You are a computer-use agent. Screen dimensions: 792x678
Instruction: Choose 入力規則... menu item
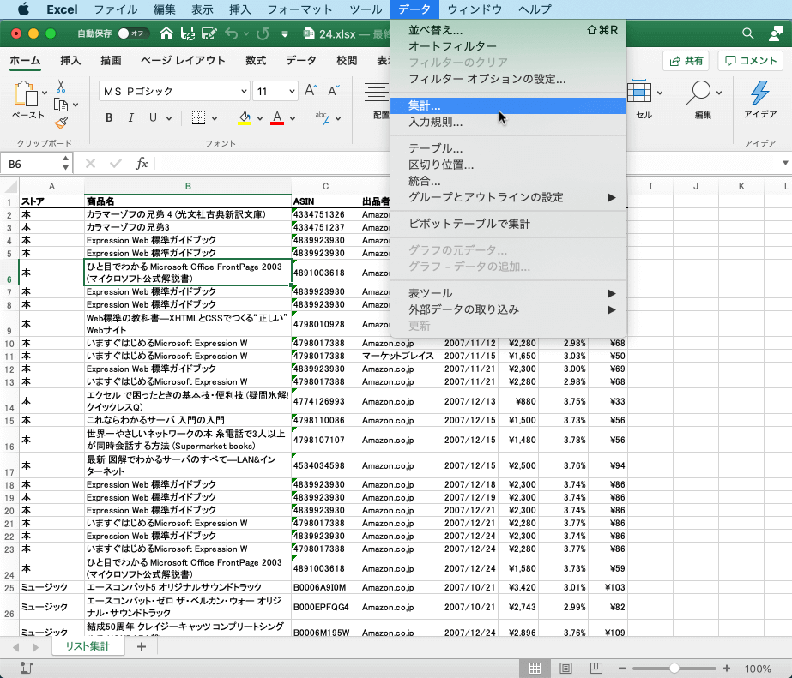[x=508, y=122]
